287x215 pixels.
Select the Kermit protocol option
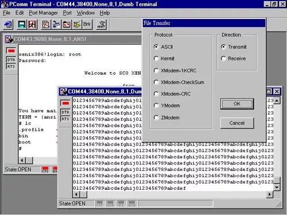pos(164,58)
